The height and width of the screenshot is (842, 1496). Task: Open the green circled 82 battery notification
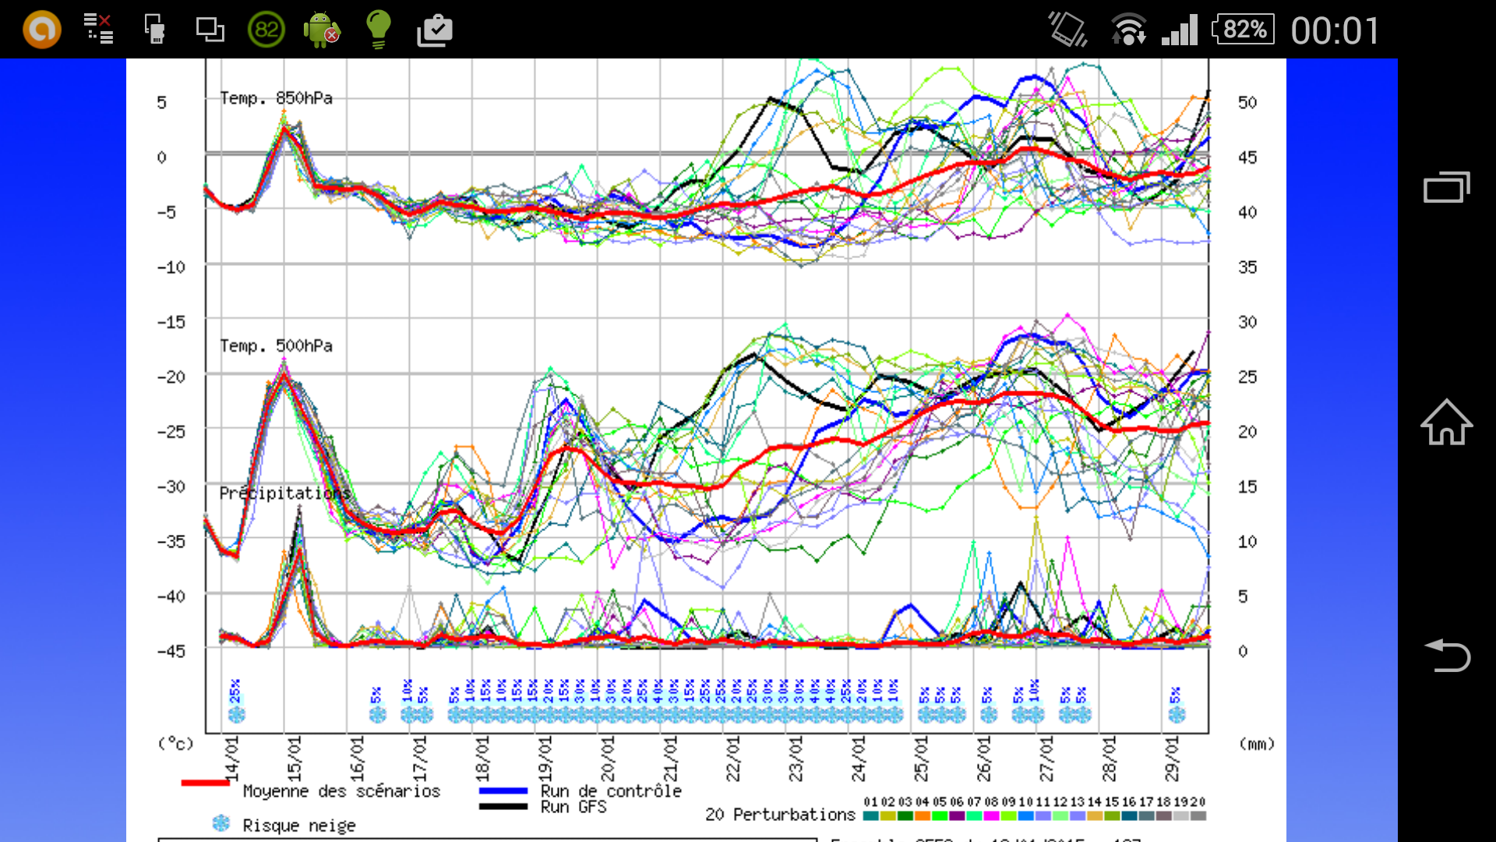click(266, 30)
